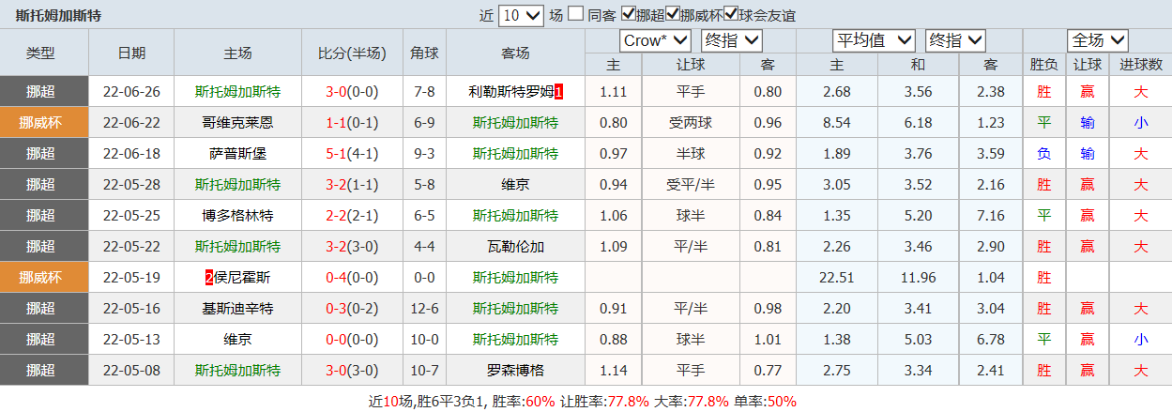This screenshot has width=1172, height=412.
Task: Select corner count 10-0 cell
Action: [x=424, y=340]
